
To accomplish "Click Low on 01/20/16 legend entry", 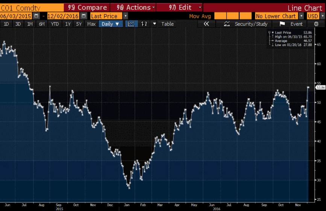I will pyautogui.click(x=291, y=45).
